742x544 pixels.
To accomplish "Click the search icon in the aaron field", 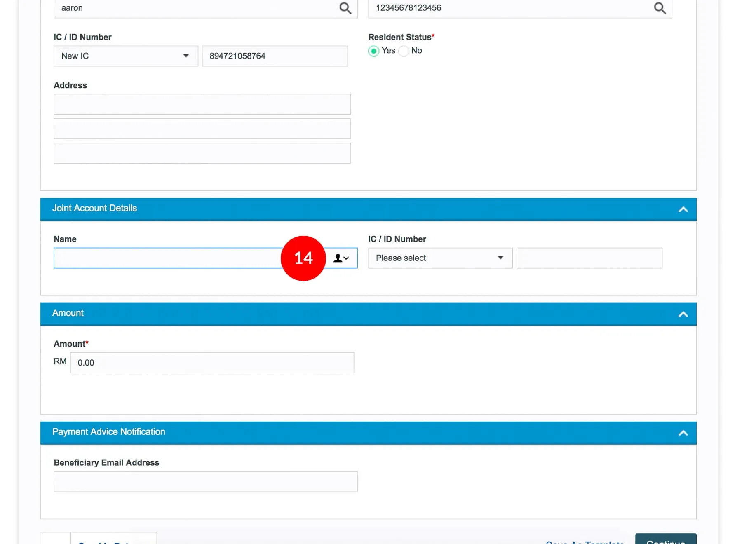I will pyautogui.click(x=345, y=8).
